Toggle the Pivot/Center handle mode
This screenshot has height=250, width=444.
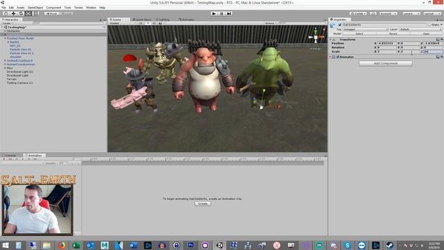click(52, 14)
